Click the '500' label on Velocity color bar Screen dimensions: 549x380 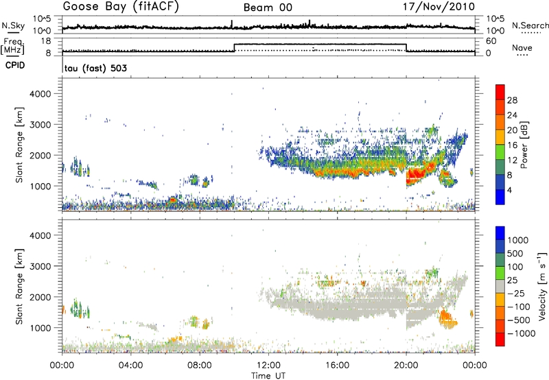point(515,254)
